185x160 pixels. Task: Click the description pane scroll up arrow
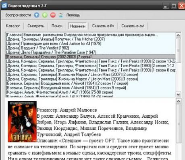click(x=179, y=101)
